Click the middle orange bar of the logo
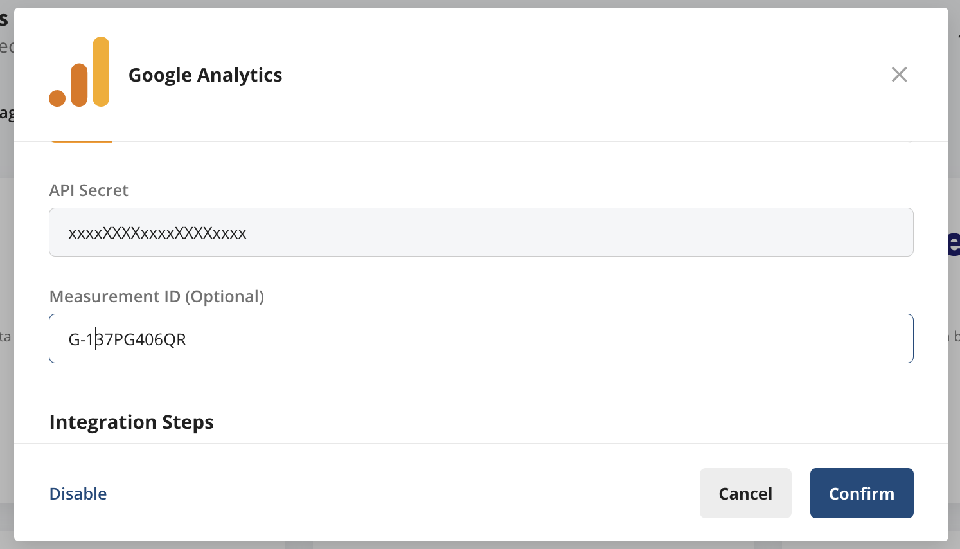This screenshot has height=549, width=960. [x=79, y=85]
